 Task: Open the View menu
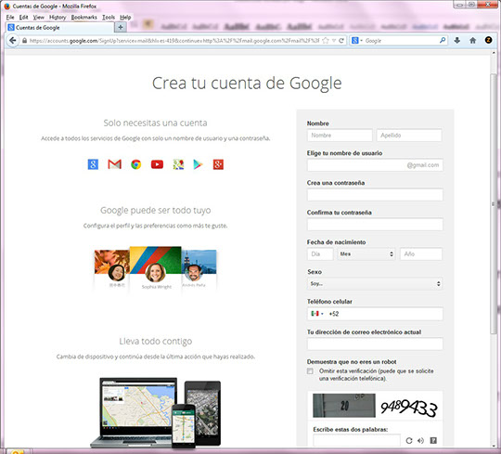[39, 18]
